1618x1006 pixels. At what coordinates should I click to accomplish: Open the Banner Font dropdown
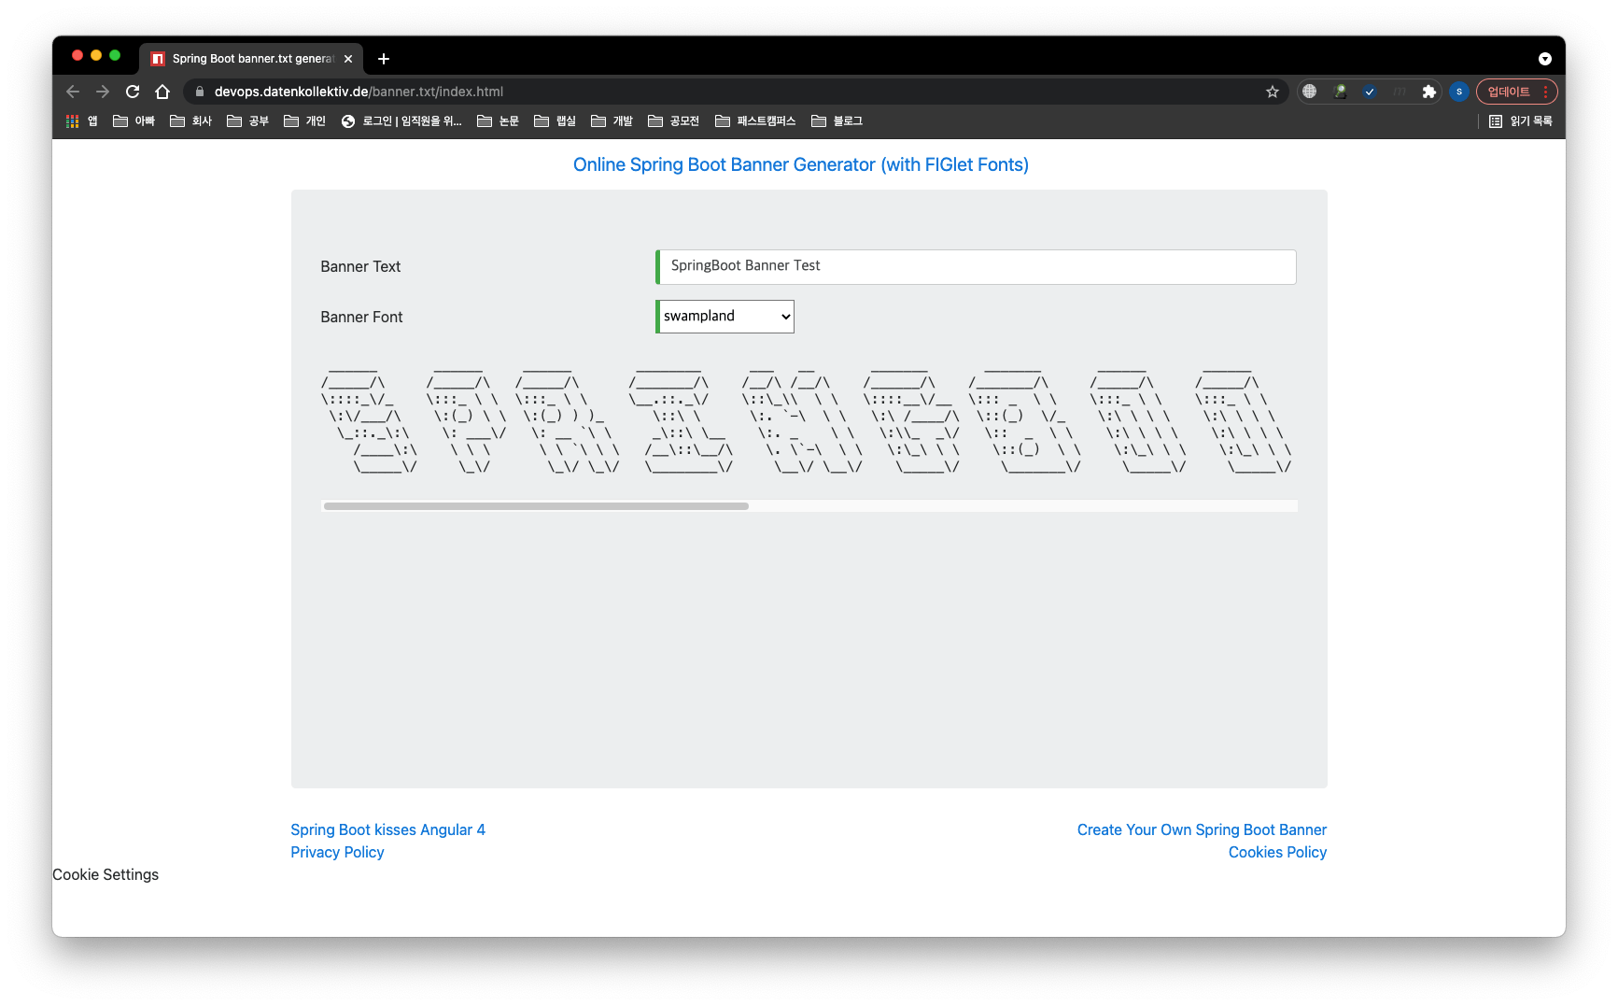coord(724,316)
